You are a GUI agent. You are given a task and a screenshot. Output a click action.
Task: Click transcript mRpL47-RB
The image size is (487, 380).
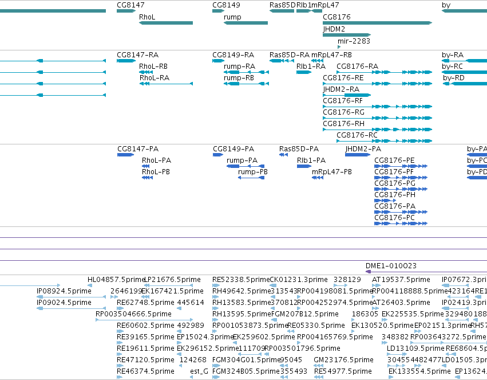click(317, 61)
